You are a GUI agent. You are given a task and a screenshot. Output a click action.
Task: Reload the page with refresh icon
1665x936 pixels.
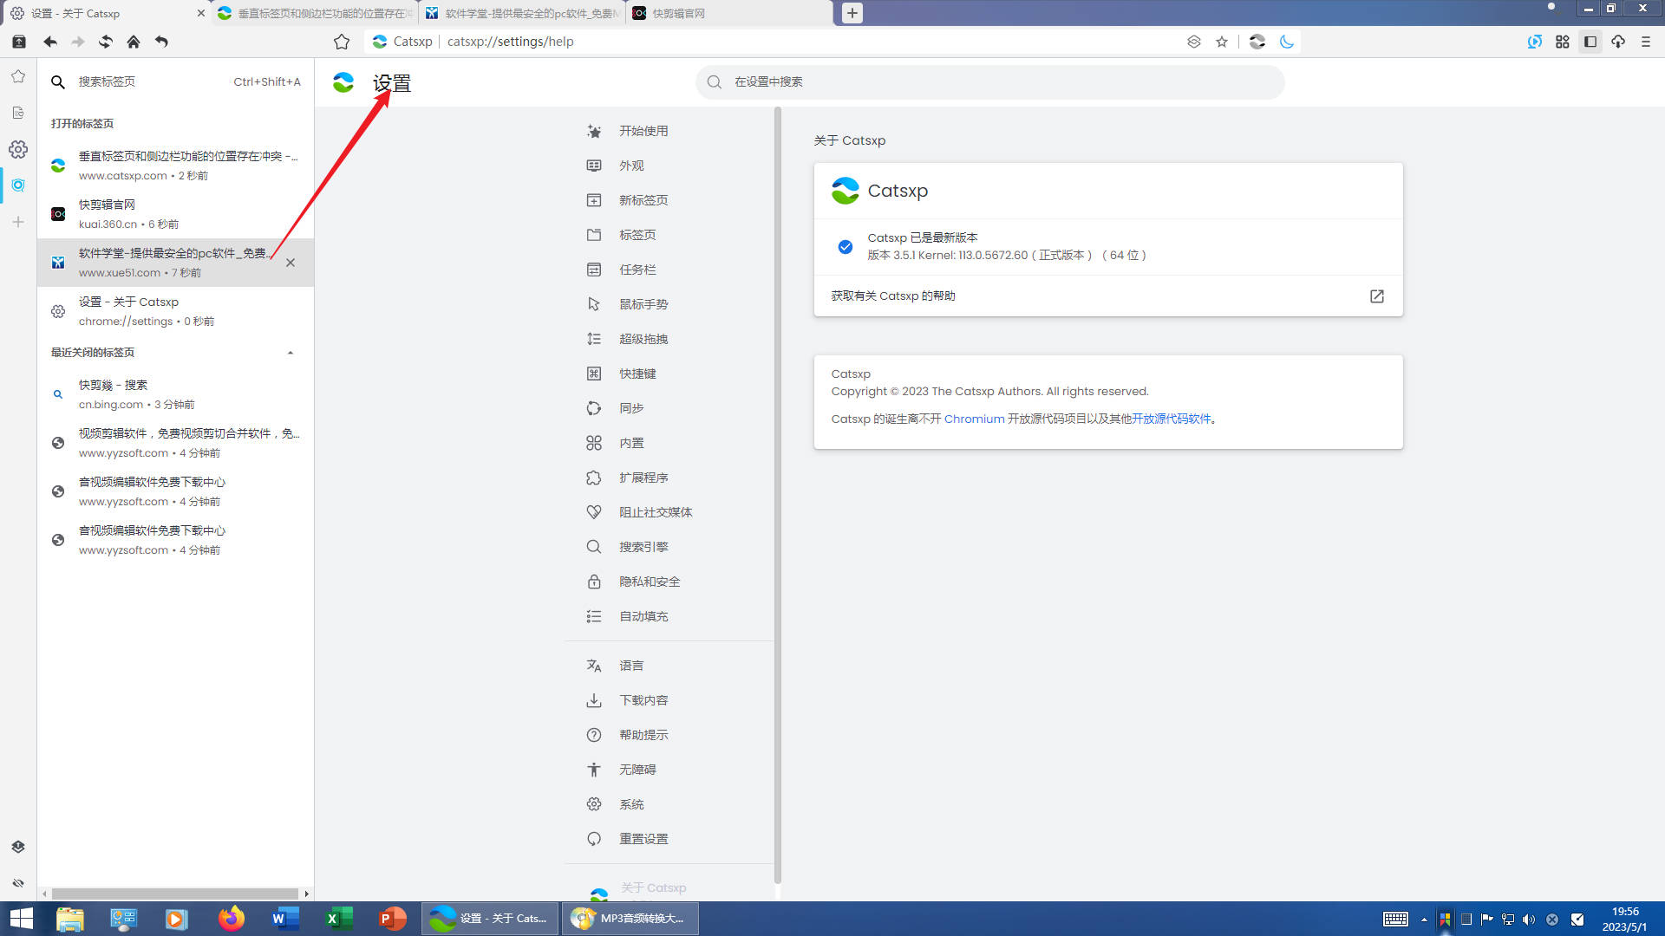(x=106, y=42)
